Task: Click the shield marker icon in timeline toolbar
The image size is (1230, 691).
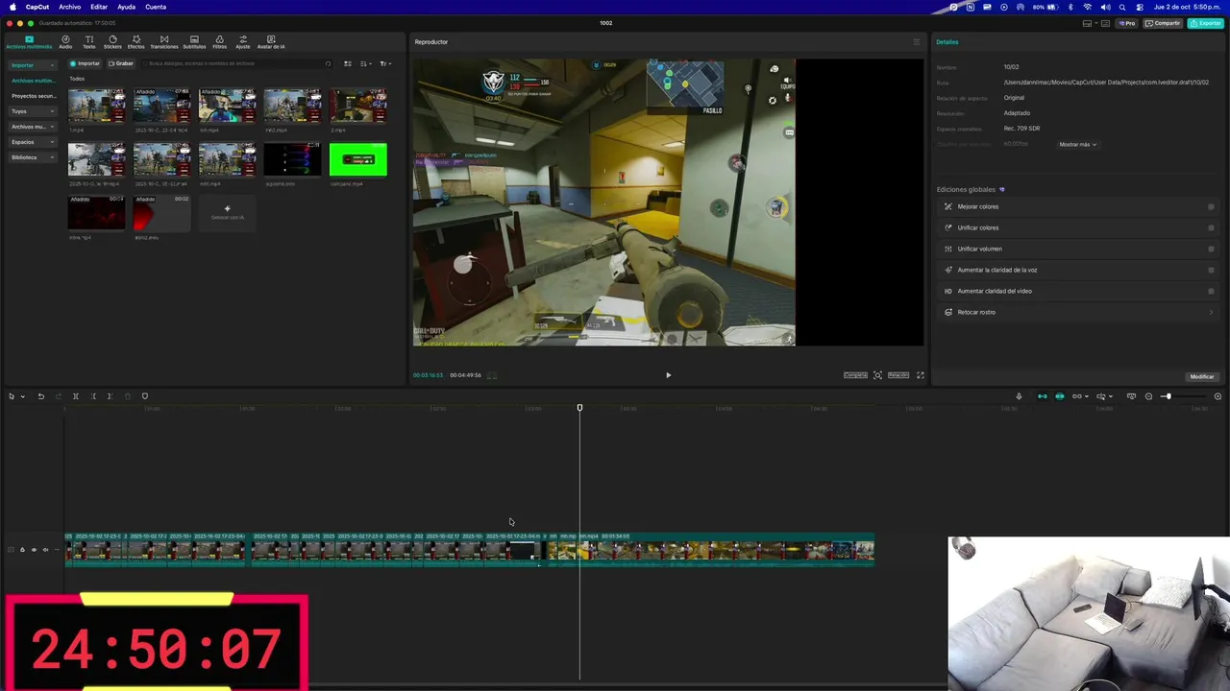Action: point(145,396)
